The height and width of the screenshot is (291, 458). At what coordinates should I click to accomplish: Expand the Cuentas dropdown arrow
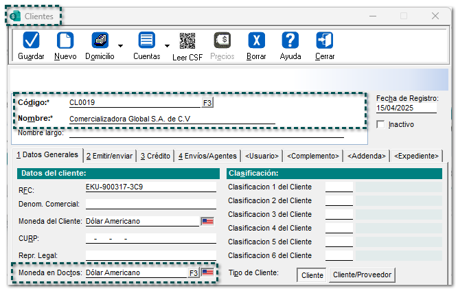click(x=167, y=46)
